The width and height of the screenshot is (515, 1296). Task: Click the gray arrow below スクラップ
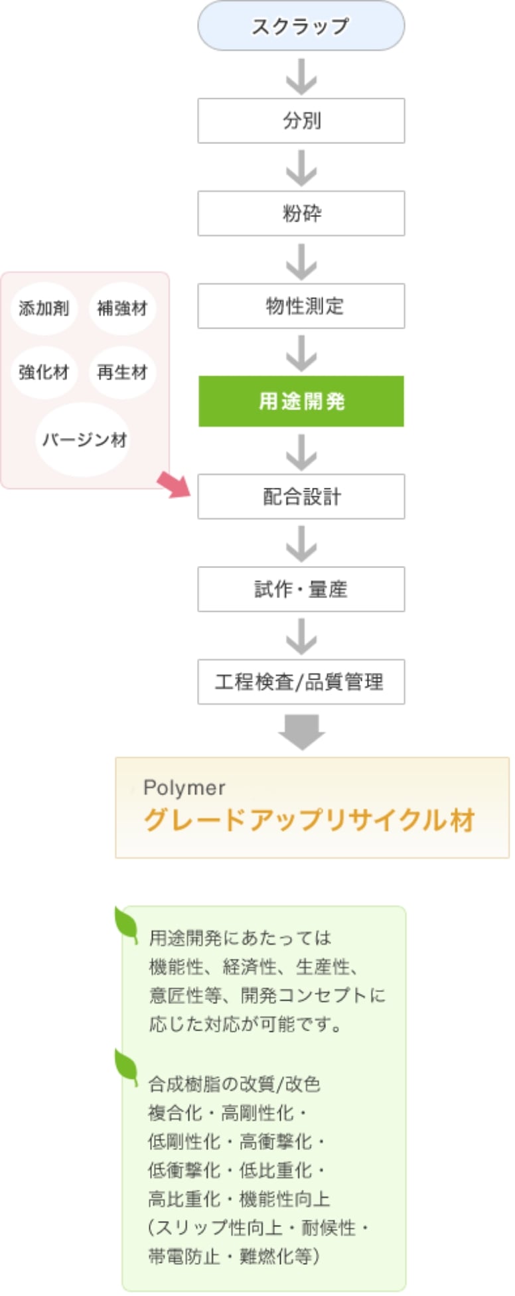[x=301, y=75]
